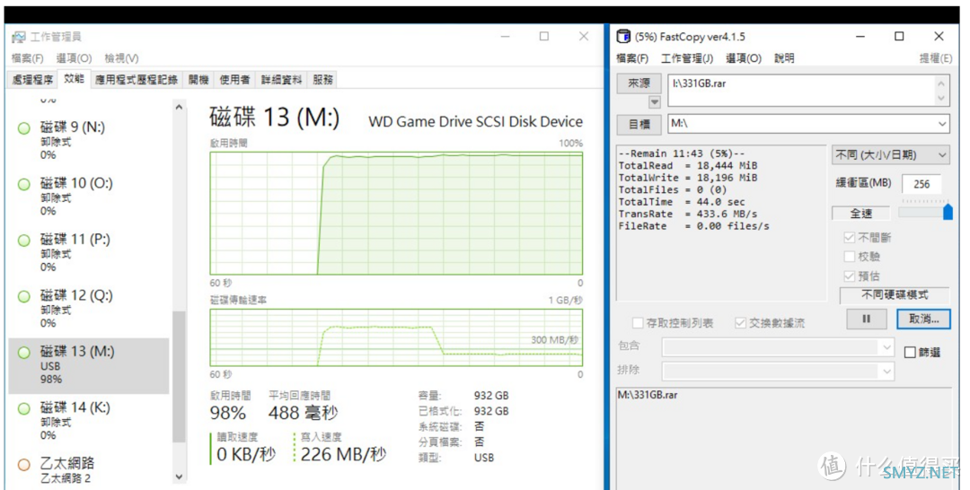
Task: Select the Disk 12 (Q:) status circle icon
Action: pos(24,296)
